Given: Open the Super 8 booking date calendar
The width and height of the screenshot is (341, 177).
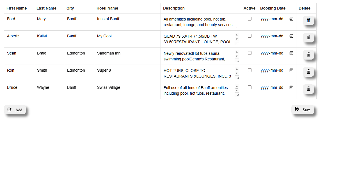Looking at the screenshot, I should (x=291, y=70).
